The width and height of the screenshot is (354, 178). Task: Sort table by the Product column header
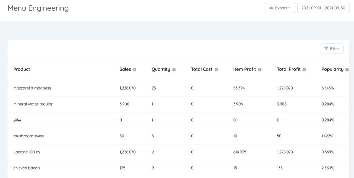pos(22,69)
